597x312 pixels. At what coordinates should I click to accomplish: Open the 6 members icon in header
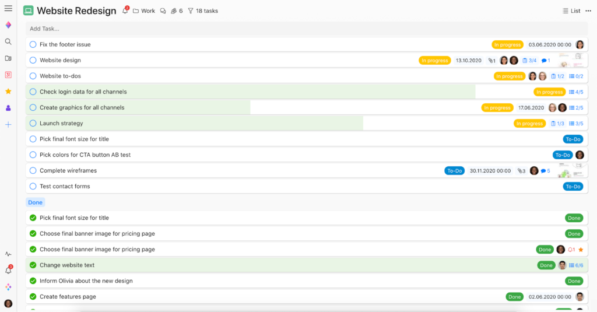tap(177, 11)
